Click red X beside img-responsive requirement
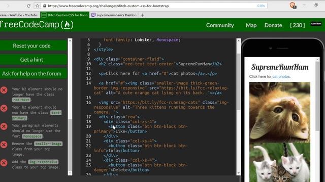 coord(4,163)
